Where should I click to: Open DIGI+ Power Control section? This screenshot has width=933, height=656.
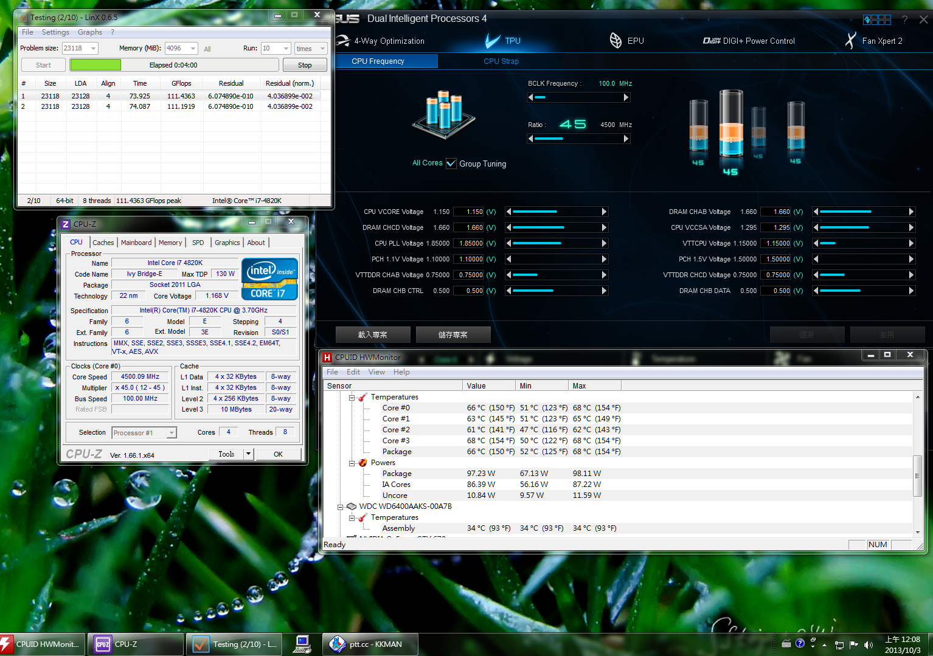click(x=749, y=41)
